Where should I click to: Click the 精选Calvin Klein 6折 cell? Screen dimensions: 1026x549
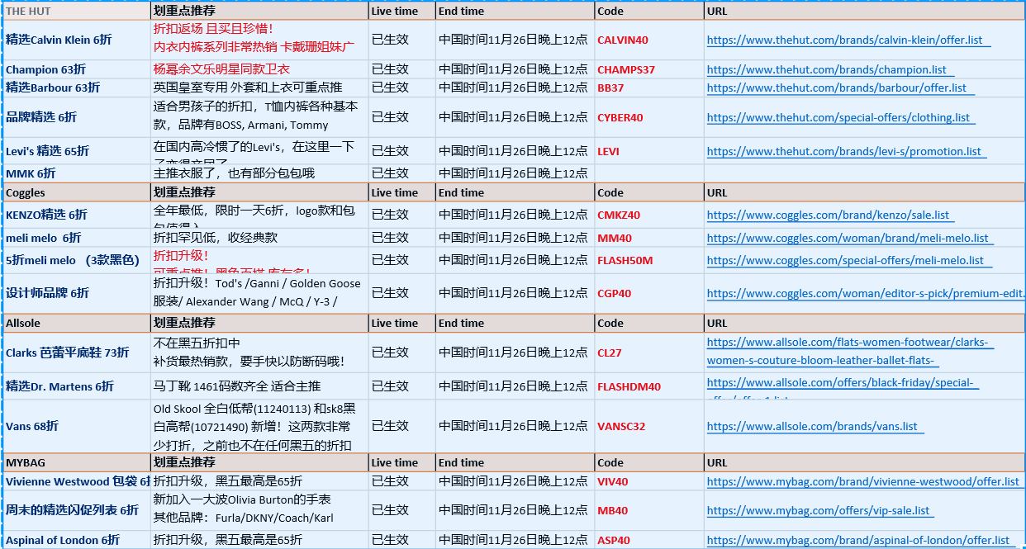pos(77,40)
